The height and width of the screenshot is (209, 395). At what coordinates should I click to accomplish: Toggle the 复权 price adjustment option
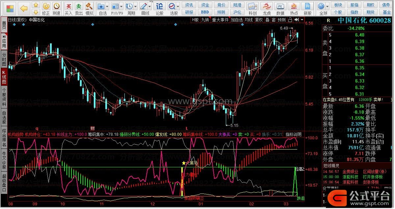259,20
